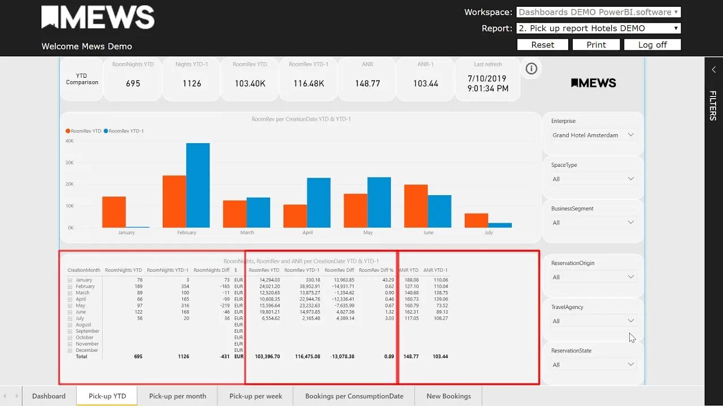
Task: Expand the October row
Action: coord(70,338)
